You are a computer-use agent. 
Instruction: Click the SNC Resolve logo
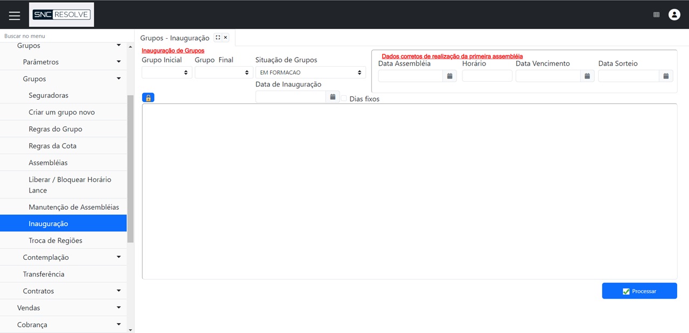pyautogui.click(x=61, y=15)
